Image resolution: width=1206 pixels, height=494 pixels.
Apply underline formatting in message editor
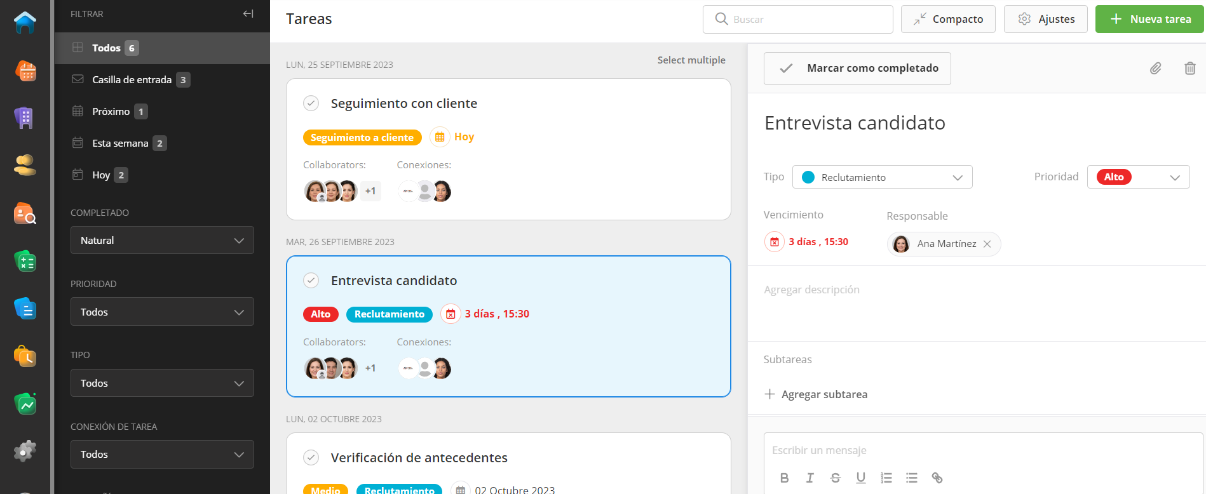coord(860,477)
